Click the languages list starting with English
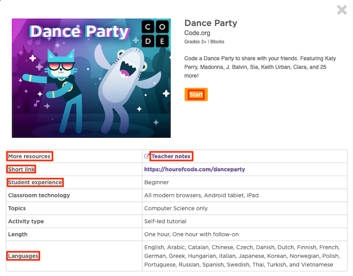The height and width of the screenshot is (276, 353). [242, 256]
